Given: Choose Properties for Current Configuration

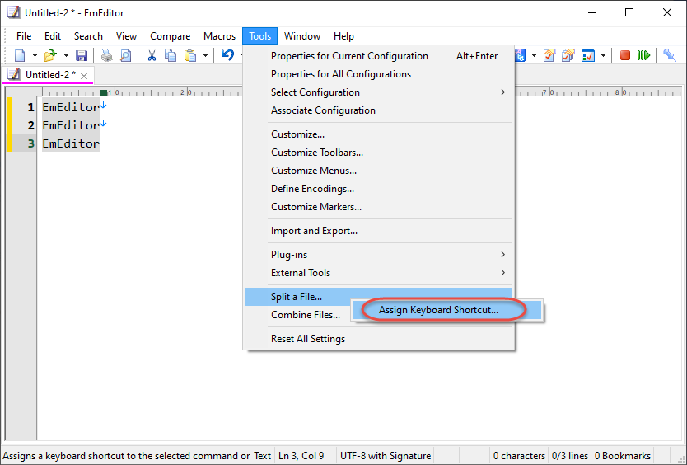Looking at the screenshot, I should pyautogui.click(x=379, y=56).
